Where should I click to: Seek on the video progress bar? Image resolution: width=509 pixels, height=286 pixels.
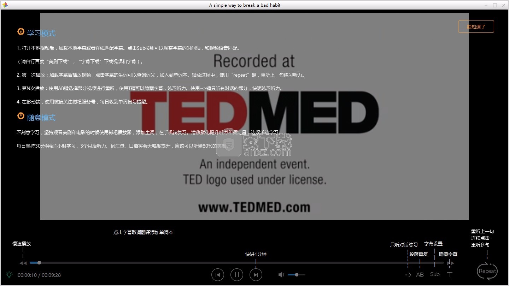pyautogui.click(x=236, y=263)
